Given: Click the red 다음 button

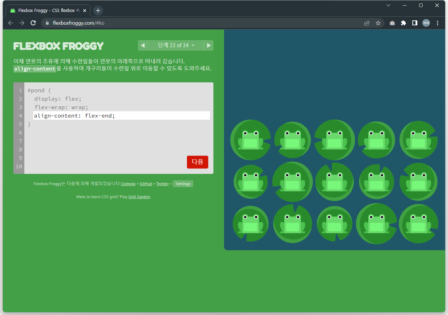Looking at the screenshot, I should [198, 162].
